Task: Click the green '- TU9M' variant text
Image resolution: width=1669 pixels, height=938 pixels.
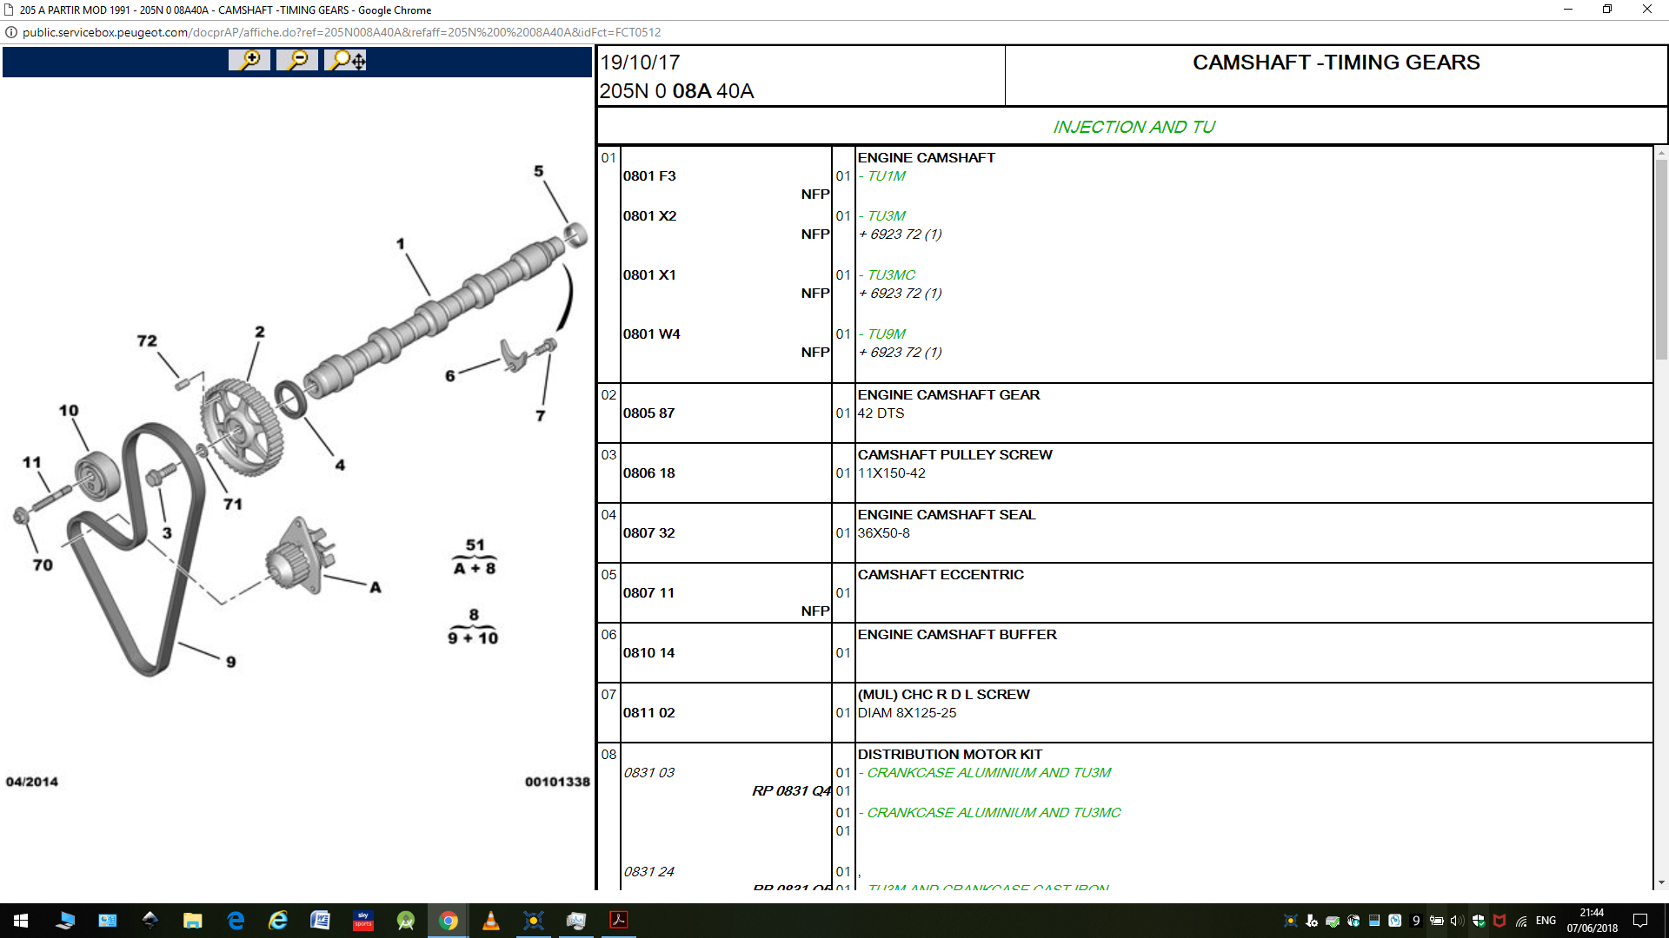Action: click(x=881, y=334)
